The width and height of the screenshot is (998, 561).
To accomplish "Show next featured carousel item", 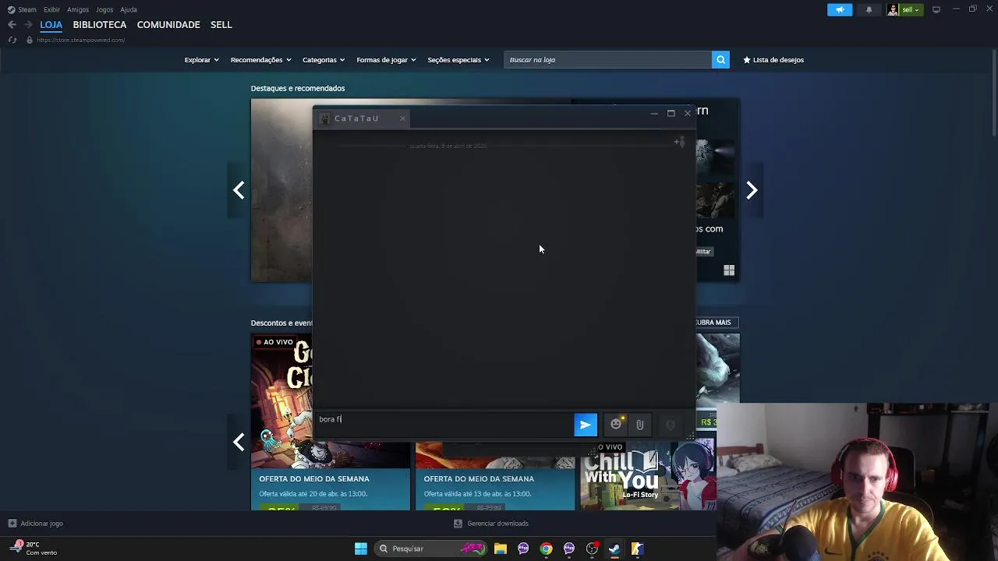I will point(752,190).
